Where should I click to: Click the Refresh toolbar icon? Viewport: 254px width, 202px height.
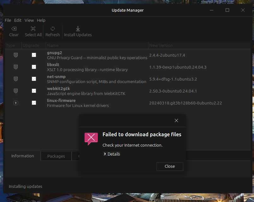[x=53, y=29]
